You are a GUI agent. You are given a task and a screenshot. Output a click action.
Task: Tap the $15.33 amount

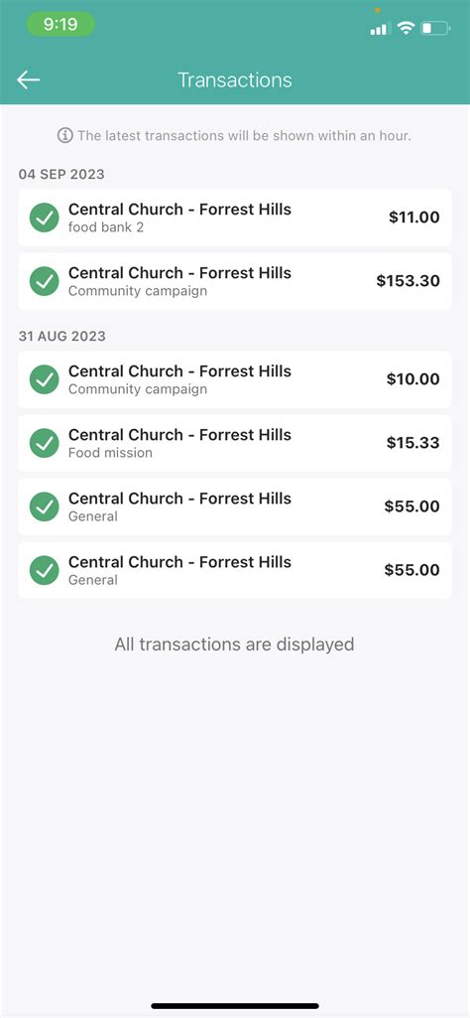412,443
